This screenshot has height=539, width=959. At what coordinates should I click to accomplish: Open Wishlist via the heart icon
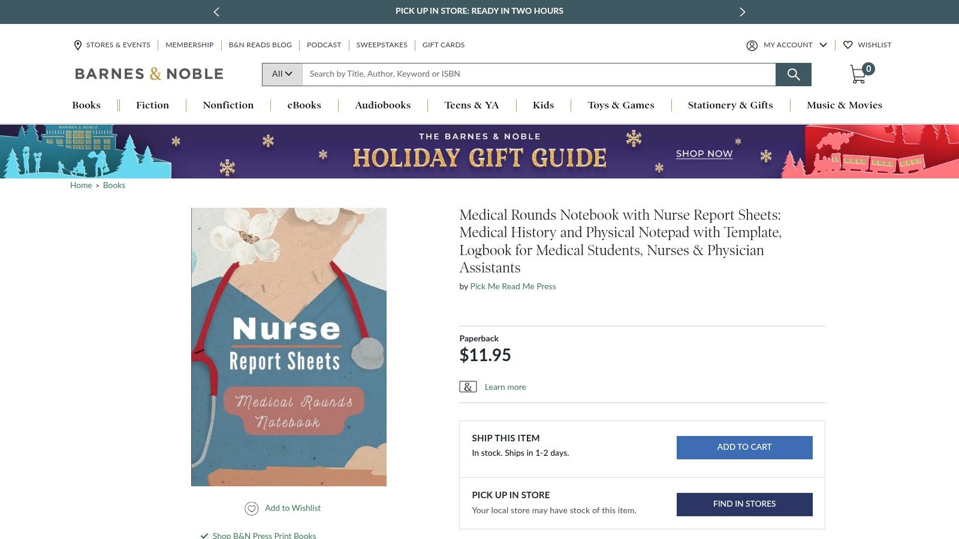pyautogui.click(x=849, y=45)
